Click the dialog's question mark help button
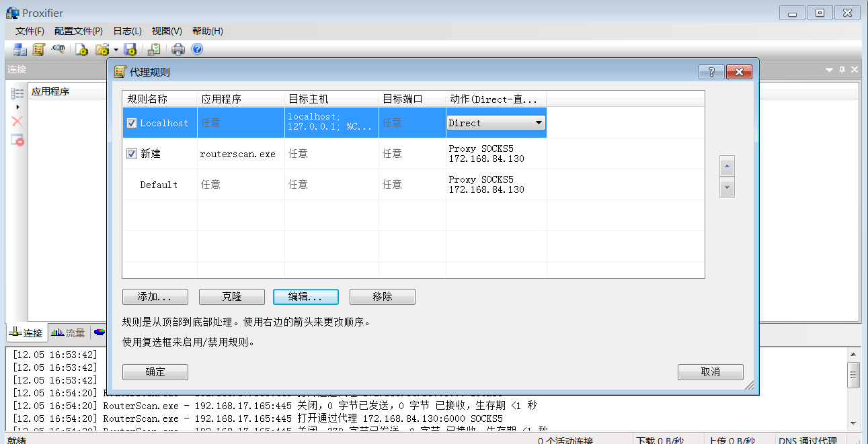Screen dimensions: 868x444 pos(711,72)
